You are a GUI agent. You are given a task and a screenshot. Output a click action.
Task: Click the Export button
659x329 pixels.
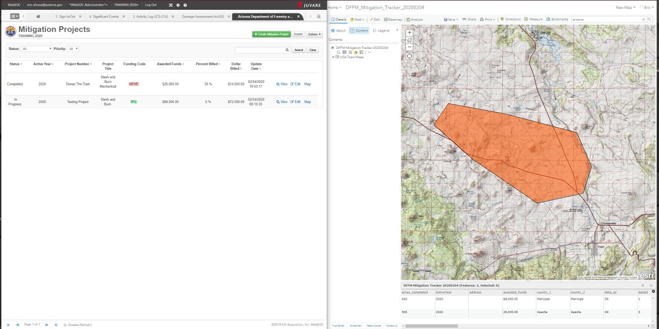(298, 34)
